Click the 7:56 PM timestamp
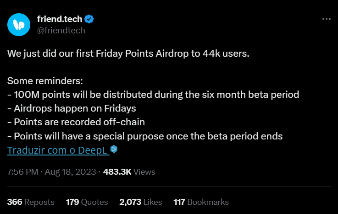The width and height of the screenshot is (338, 214). [x=22, y=172]
